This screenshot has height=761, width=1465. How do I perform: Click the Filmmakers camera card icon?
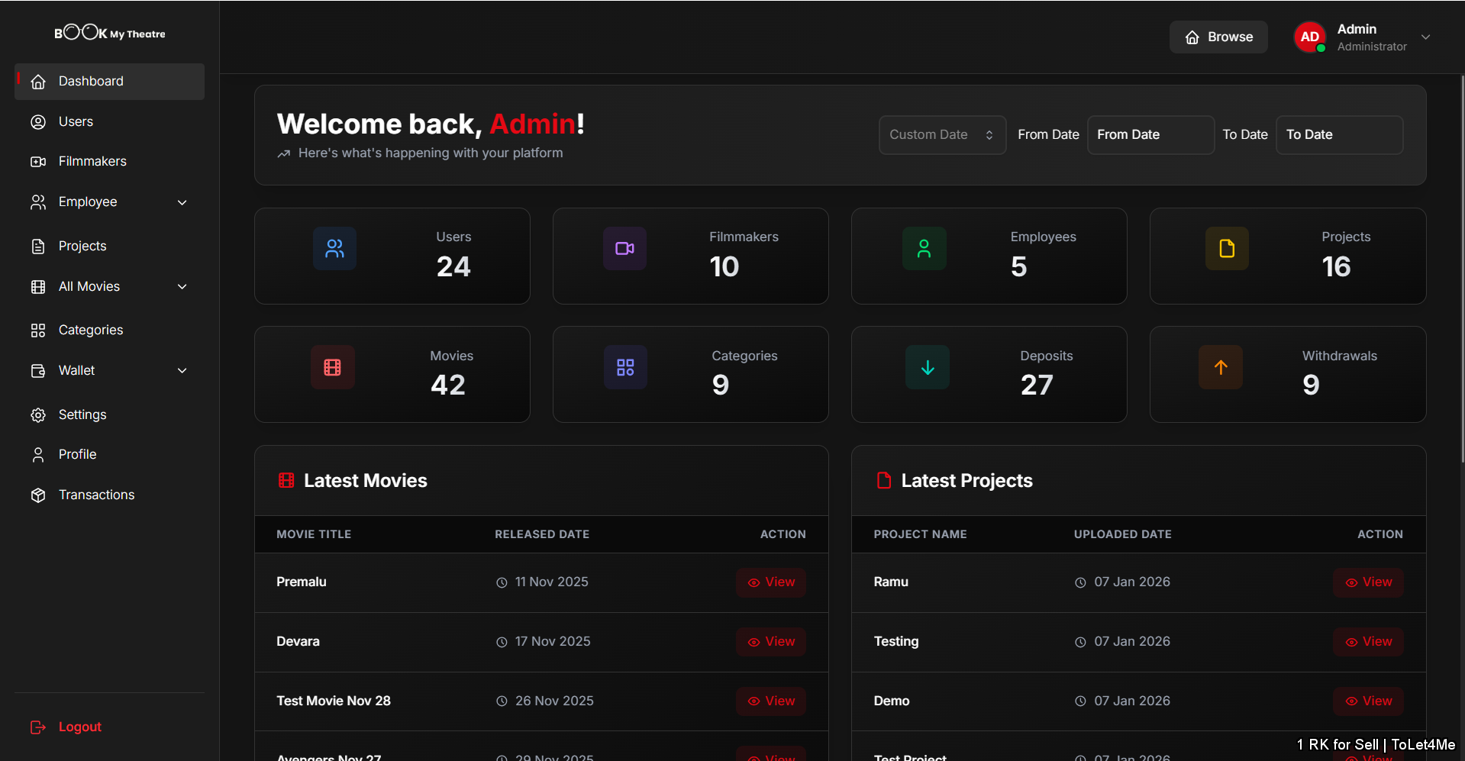pos(624,249)
